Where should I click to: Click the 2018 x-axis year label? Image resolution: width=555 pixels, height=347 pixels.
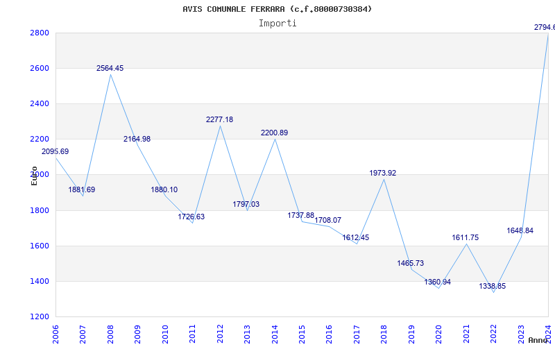tap(384, 335)
